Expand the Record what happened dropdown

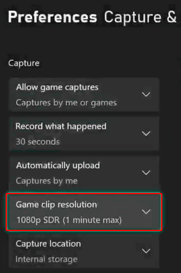[x=84, y=134]
